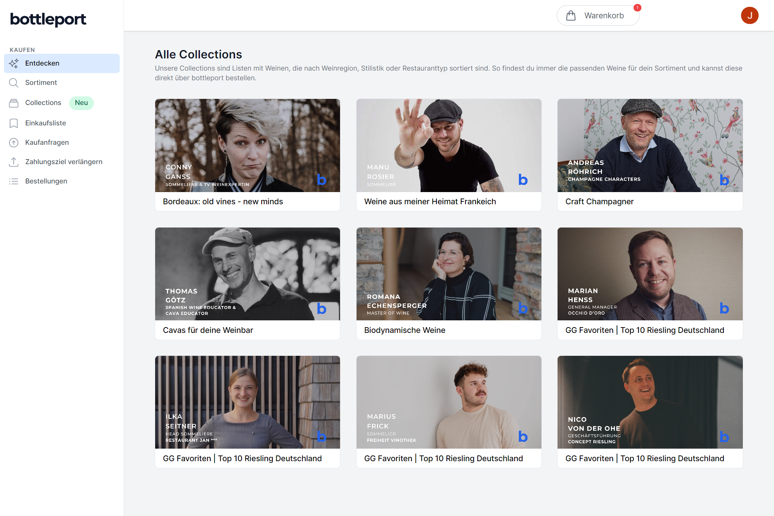This screenshot has width=774, height=516.
Task: Click the blue b logo on Conny Ganss card
Action: coord(321,180)
